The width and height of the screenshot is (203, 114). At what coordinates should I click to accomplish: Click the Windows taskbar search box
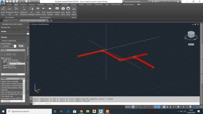click(x=29, y=111)
